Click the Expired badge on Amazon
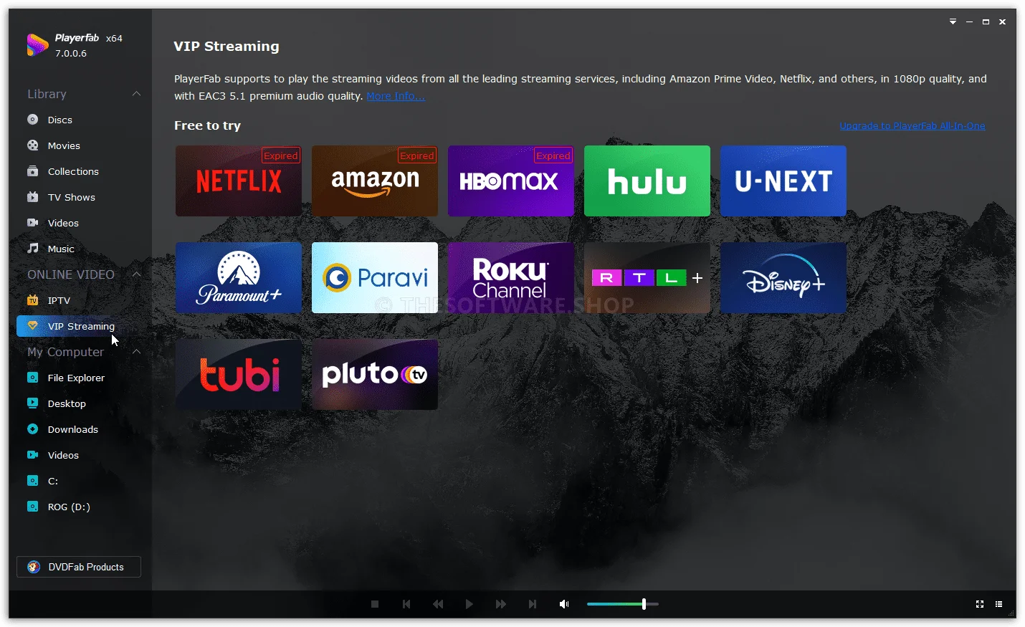 417,155
